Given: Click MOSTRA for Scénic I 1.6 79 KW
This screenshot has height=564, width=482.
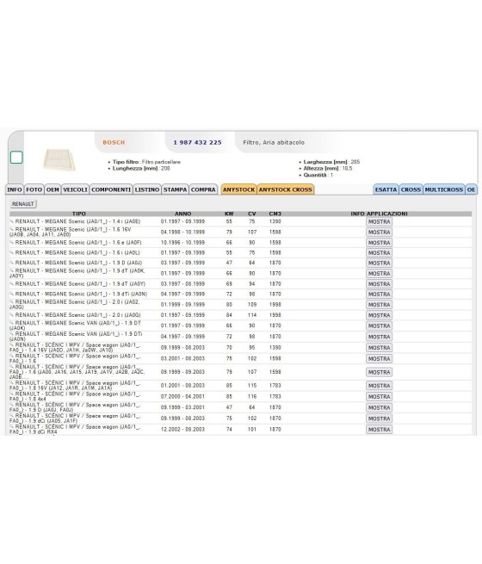Looking at the screenshot, I should click(x=379, y=372).
